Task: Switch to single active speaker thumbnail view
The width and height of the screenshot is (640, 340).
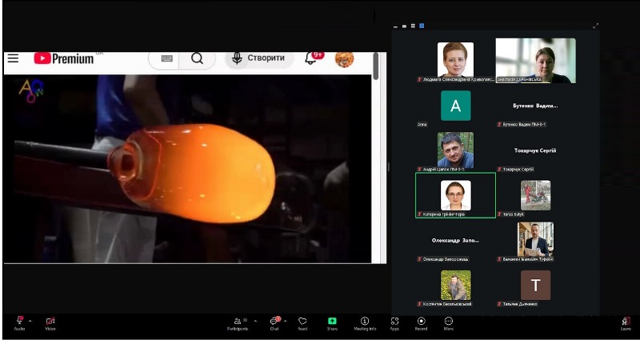Action: point(405,26)
